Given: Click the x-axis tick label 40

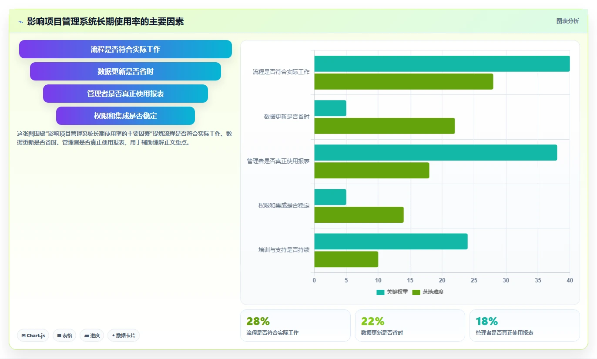Looking at the screenshot, I should pyautogui.click(x=570, y=281).
